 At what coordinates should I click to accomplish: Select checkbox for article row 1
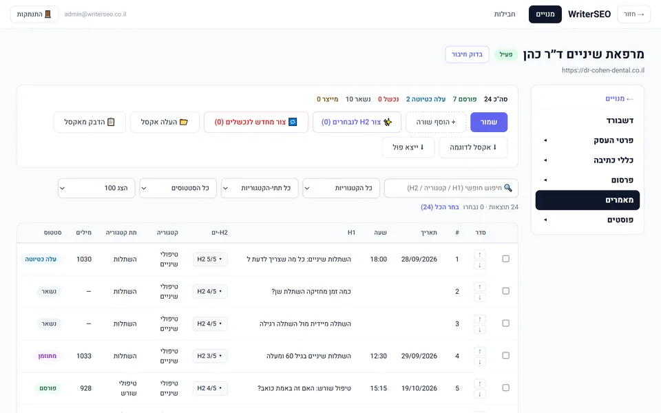coord(506,259)
